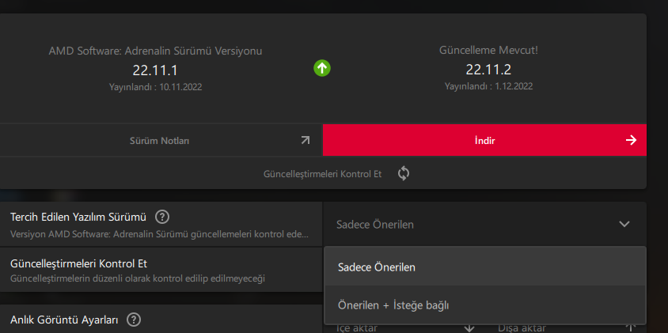Click the Yayınlandı : 10.11.2022 date text
Image resolution: width=668 pixels, height=333 pixels.
click(155, 87)
